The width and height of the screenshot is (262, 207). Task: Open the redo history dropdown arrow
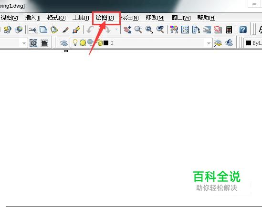116,30
